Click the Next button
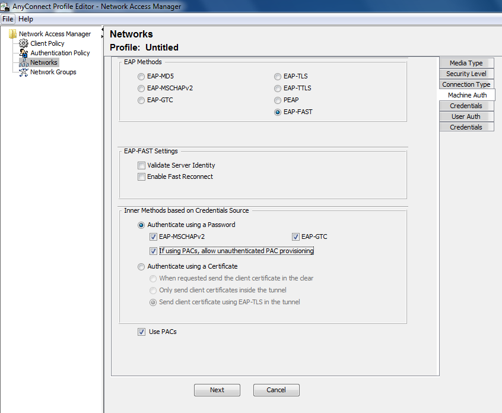This screenshot has width=502, height=413. [x=217, y=390]
